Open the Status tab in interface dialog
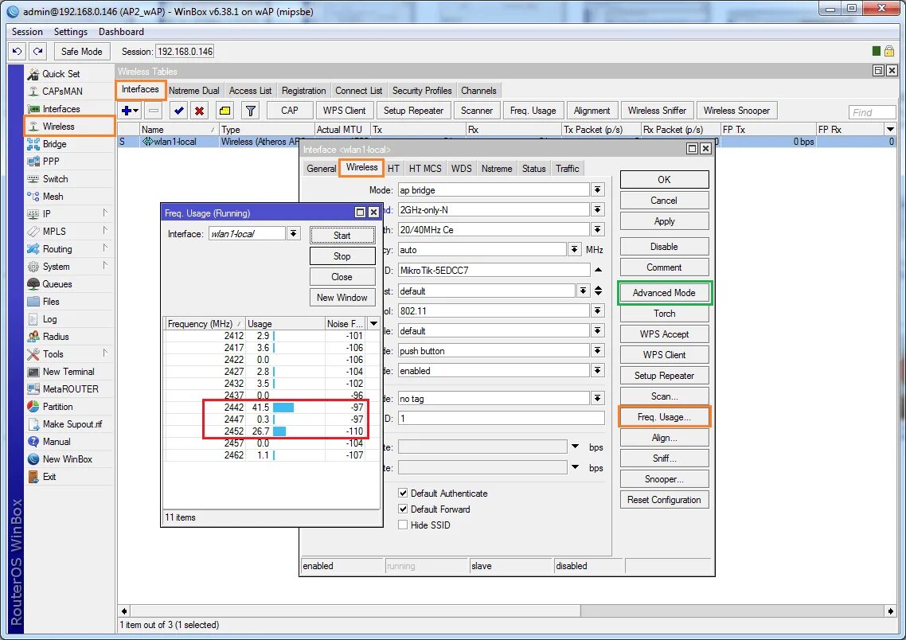906x640 pixels. pos(534,169)
